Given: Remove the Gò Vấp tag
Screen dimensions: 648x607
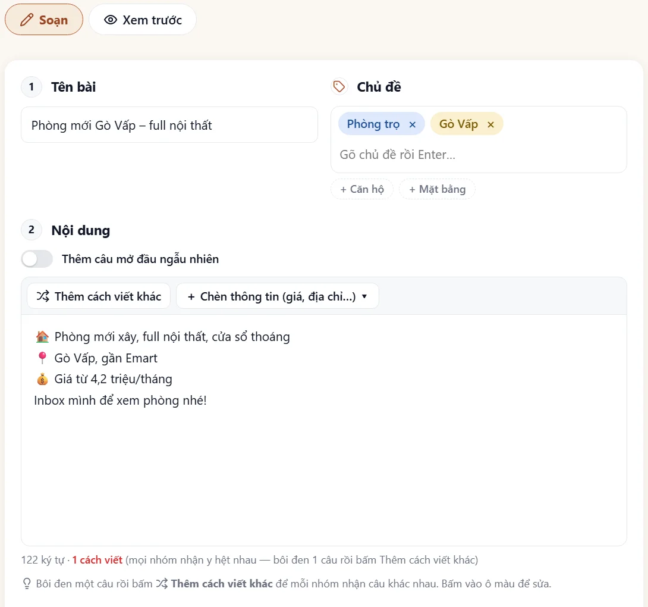Looking at the screenshot, I should 490,124.
